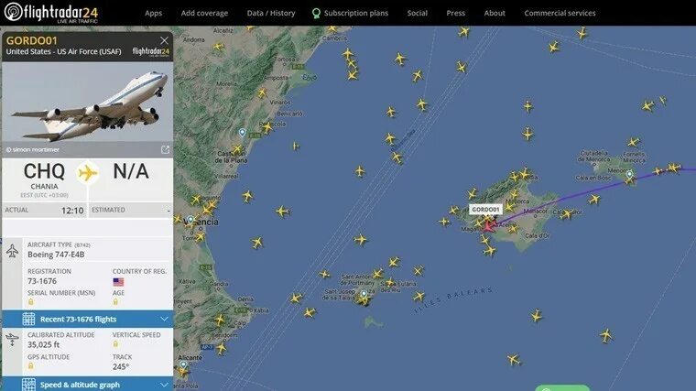Click the Subscription plans link

tap(356, 14)
